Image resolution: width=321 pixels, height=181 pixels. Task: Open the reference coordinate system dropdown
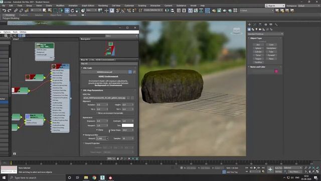point(91,10)
